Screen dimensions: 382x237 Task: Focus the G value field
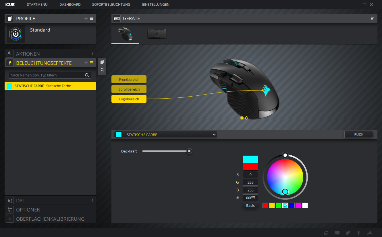[250, 182]
